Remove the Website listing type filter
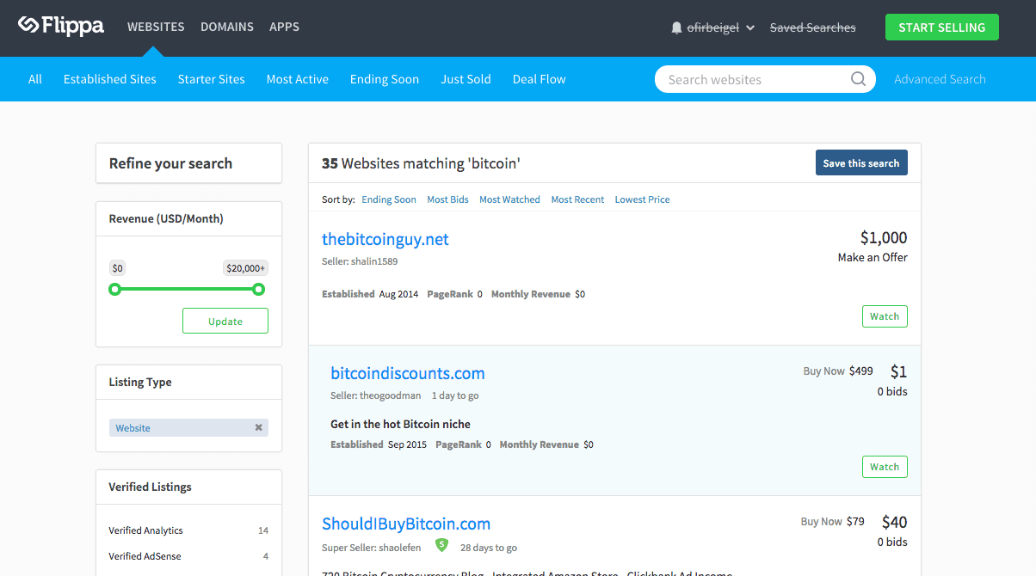The image size is (1036, 576). pos(258,427)
